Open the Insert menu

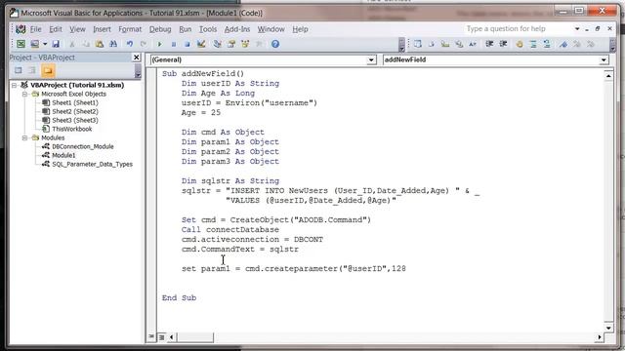[102, 29]
